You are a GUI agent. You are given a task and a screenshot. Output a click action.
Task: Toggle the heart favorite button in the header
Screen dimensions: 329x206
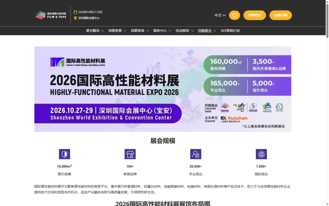[234, 15]
